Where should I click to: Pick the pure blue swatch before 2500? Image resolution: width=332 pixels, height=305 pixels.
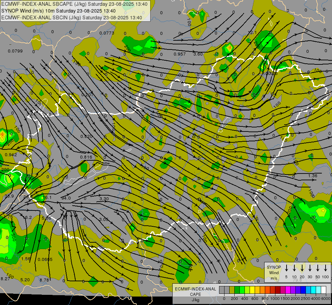point(304,290)
